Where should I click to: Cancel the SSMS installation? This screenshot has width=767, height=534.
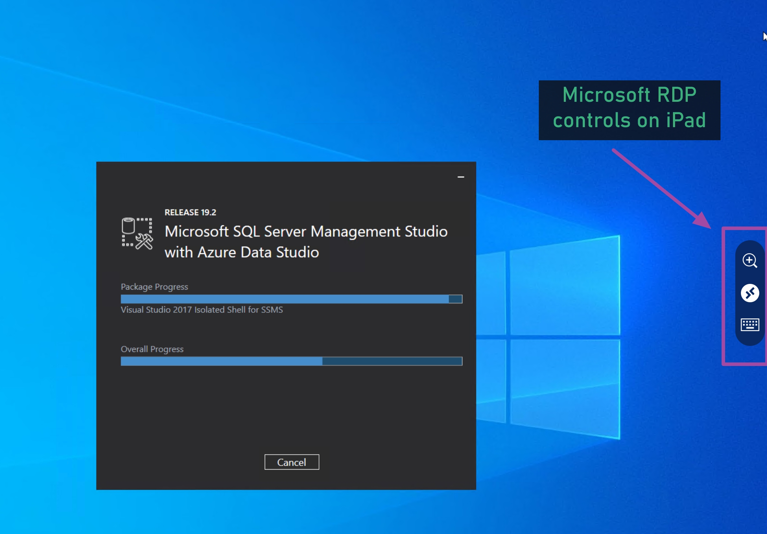coord(292,462)
